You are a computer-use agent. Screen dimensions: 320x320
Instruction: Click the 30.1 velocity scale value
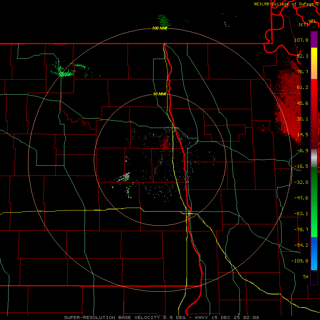coord(303,119)
